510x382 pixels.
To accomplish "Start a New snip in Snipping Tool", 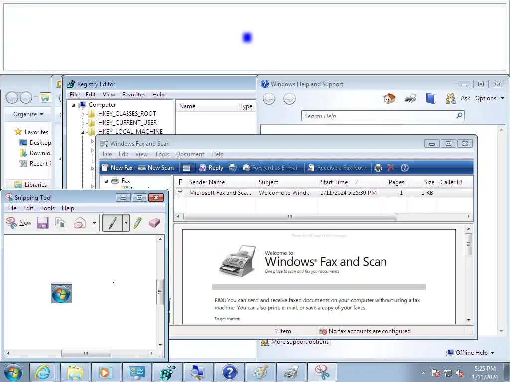I will pyautogui.click(x=18, y=223).
